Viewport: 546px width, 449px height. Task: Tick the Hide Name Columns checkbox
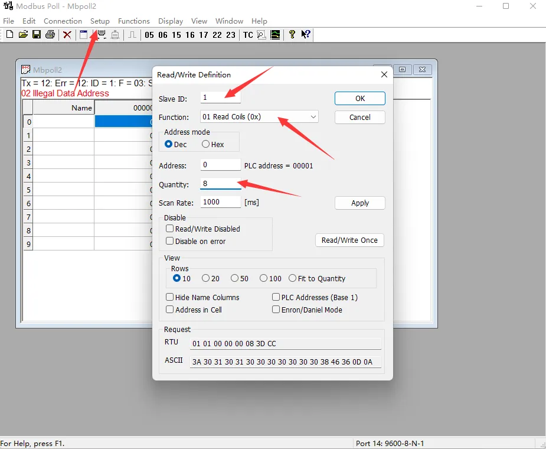[170, 297]
